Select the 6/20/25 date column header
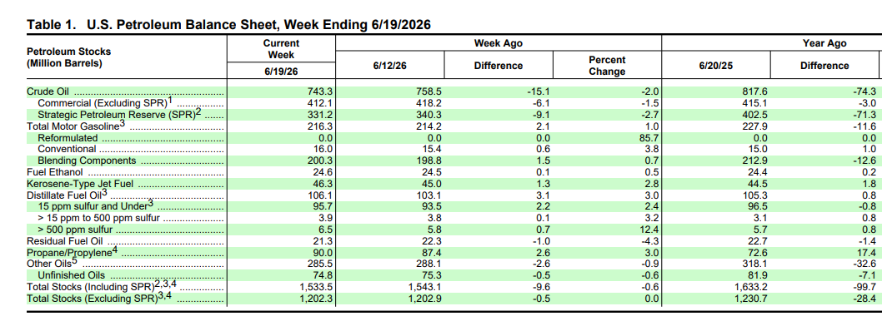This screenshot has height=326, width=882. point(715,66)
